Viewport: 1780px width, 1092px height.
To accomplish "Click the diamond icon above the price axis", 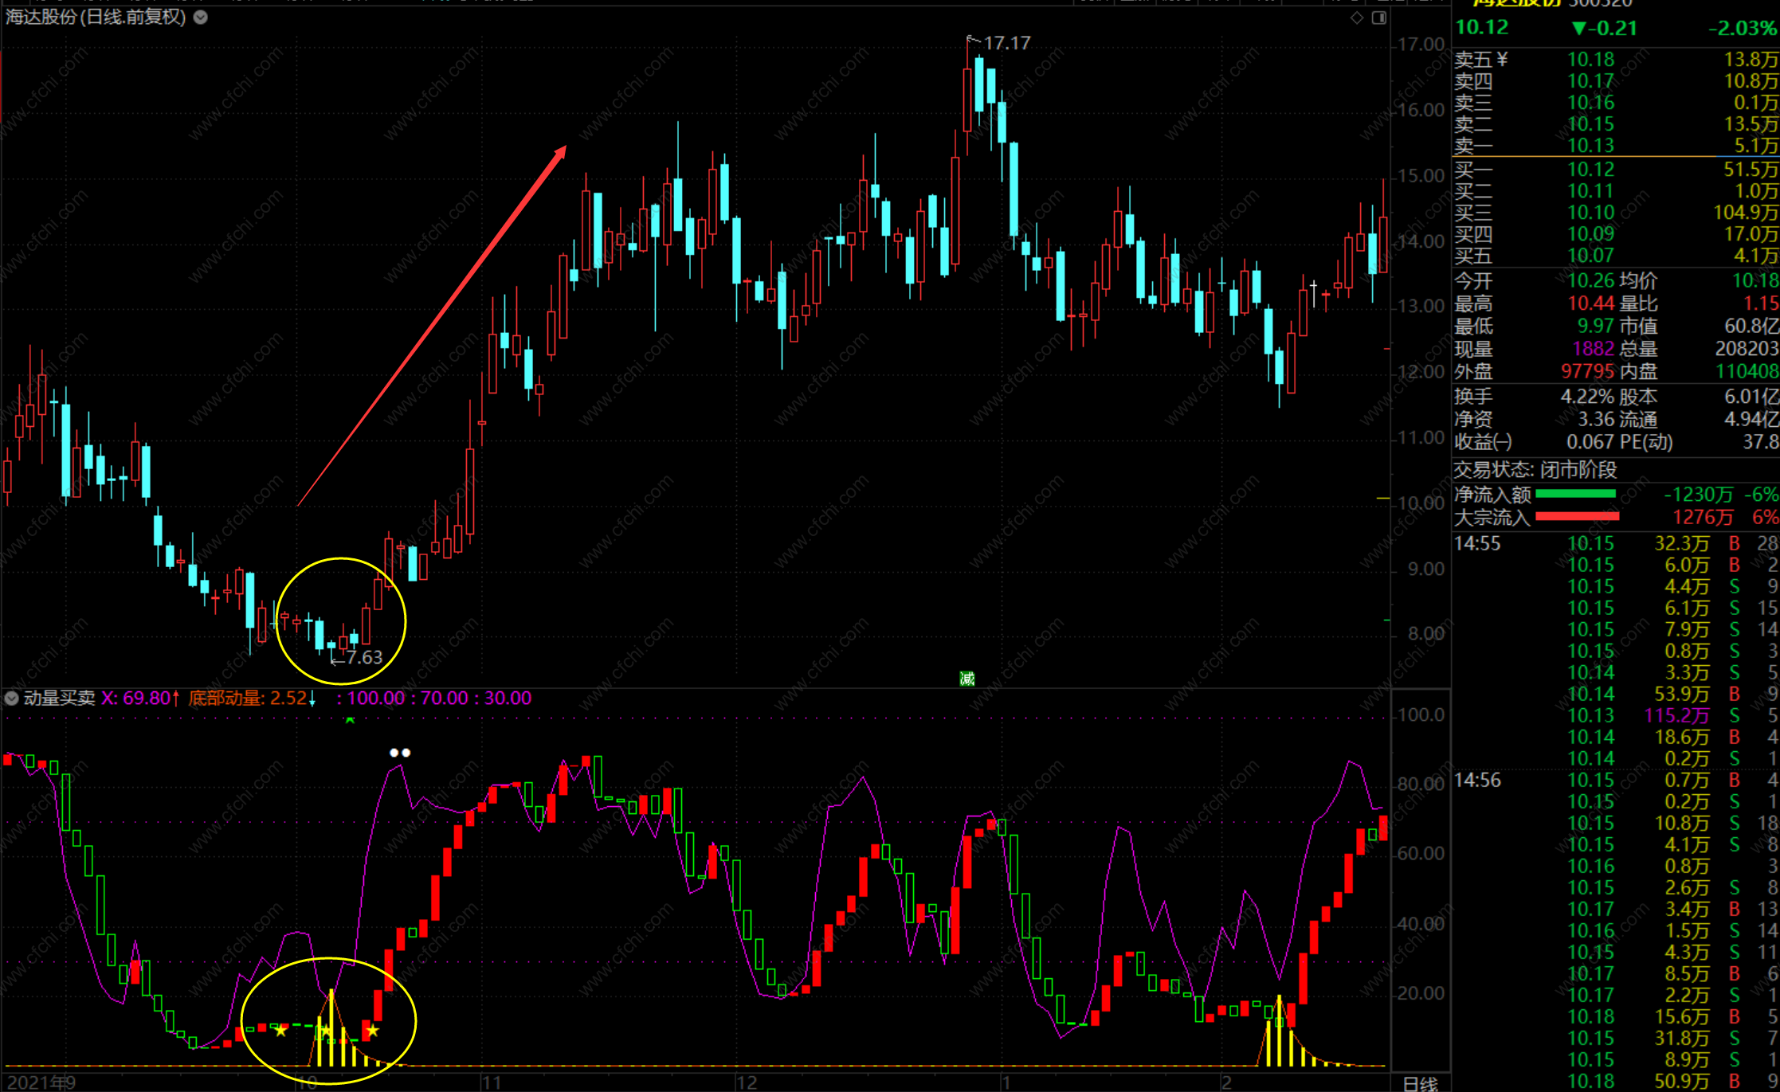I will 1356,18.
